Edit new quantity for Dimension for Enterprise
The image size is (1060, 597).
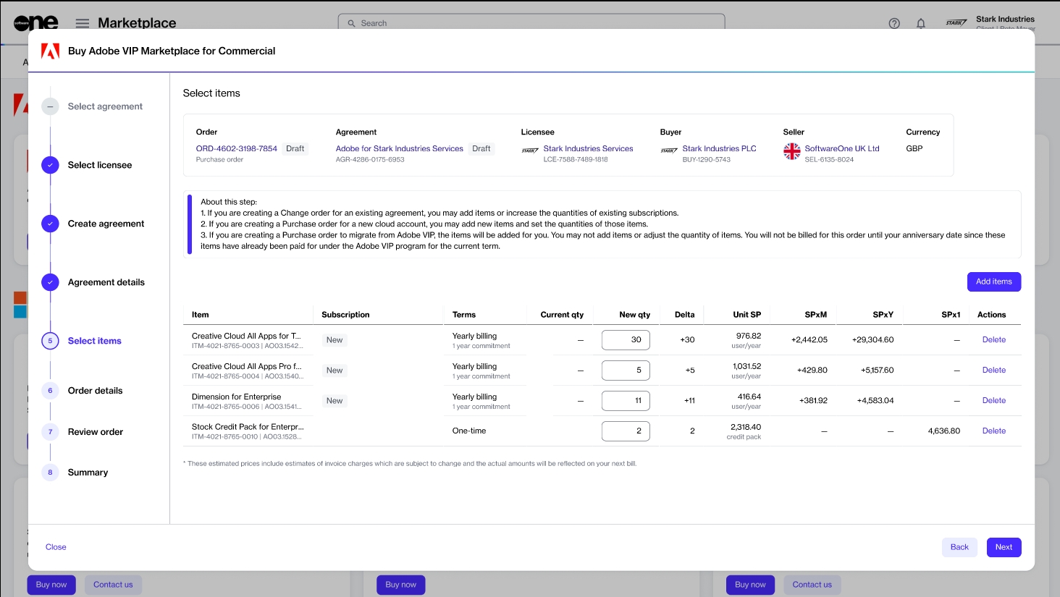click(x=626, y=401)
